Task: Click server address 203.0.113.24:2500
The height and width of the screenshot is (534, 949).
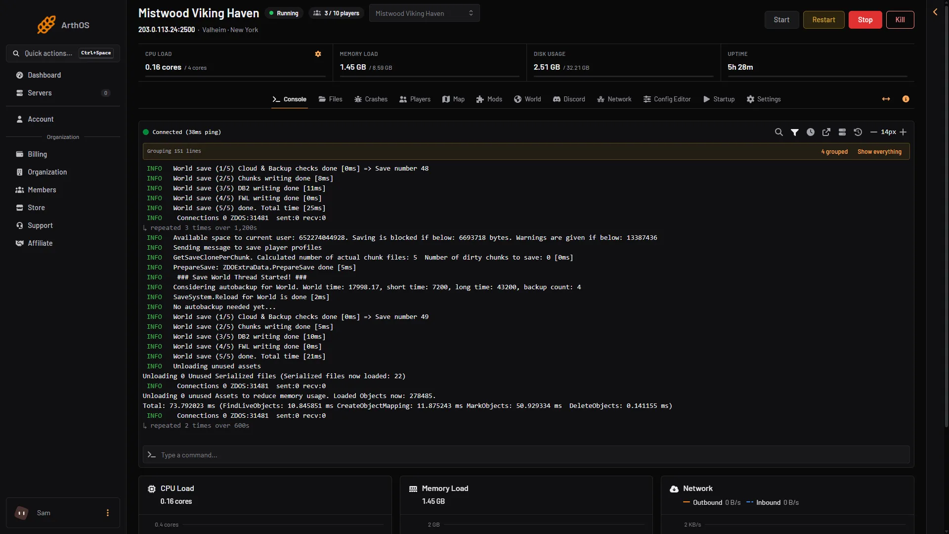Action: click(x=167, y=30)
